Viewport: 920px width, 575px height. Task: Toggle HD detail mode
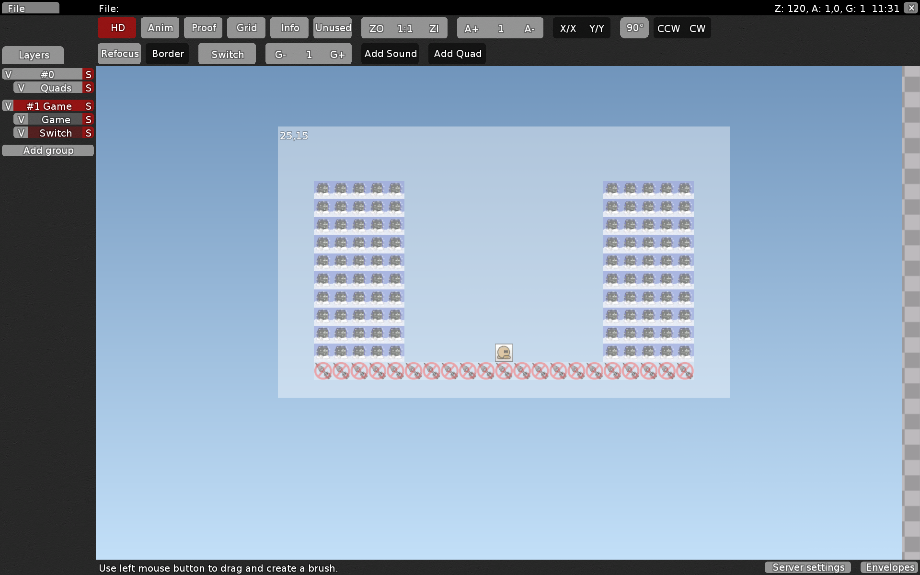pos(117,28)
